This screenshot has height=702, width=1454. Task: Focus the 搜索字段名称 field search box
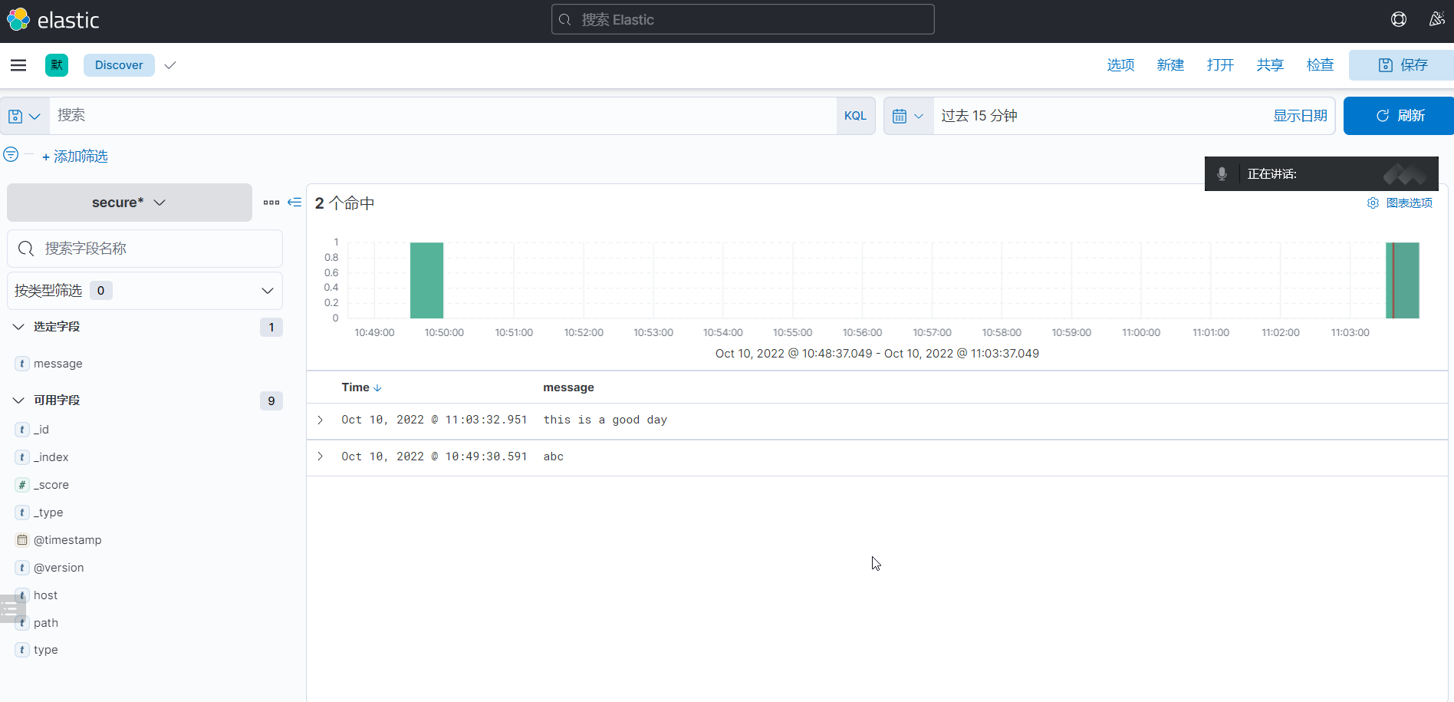[145, 249]
